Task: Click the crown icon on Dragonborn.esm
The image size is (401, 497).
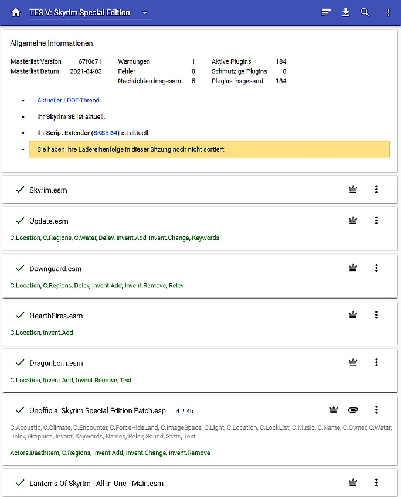Action: coord(353,362)
